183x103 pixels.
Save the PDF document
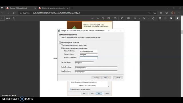coord(165,18)
